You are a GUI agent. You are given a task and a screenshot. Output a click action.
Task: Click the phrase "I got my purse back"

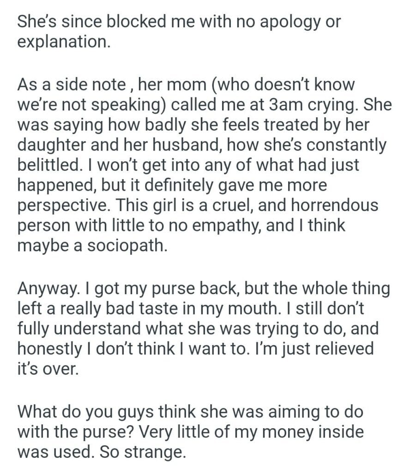click(x=163, y=289)
